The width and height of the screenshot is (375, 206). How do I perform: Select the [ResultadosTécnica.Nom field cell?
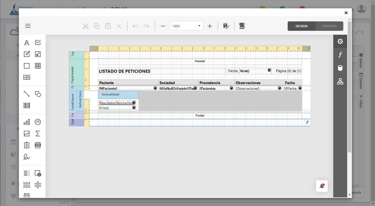coord(117,103)
